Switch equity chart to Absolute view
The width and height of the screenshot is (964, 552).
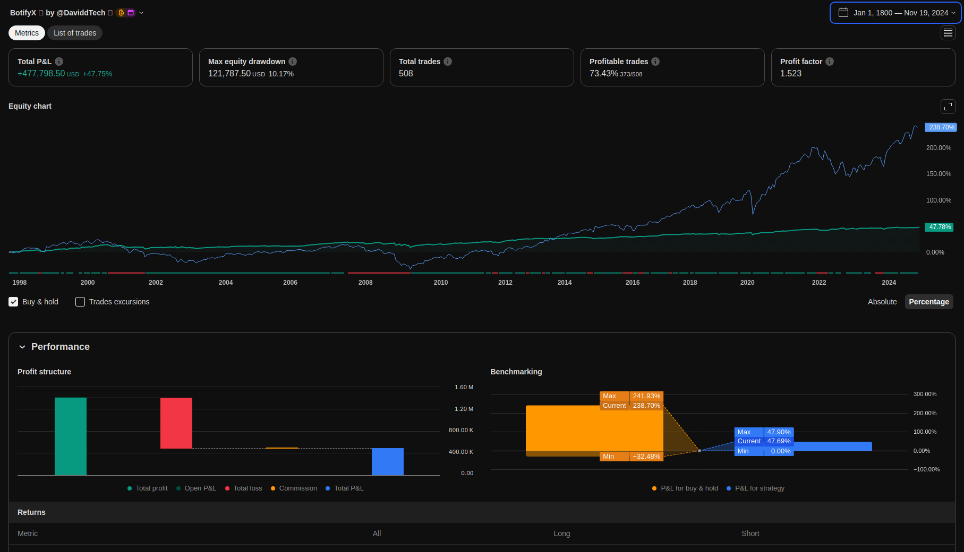point(882,302)
